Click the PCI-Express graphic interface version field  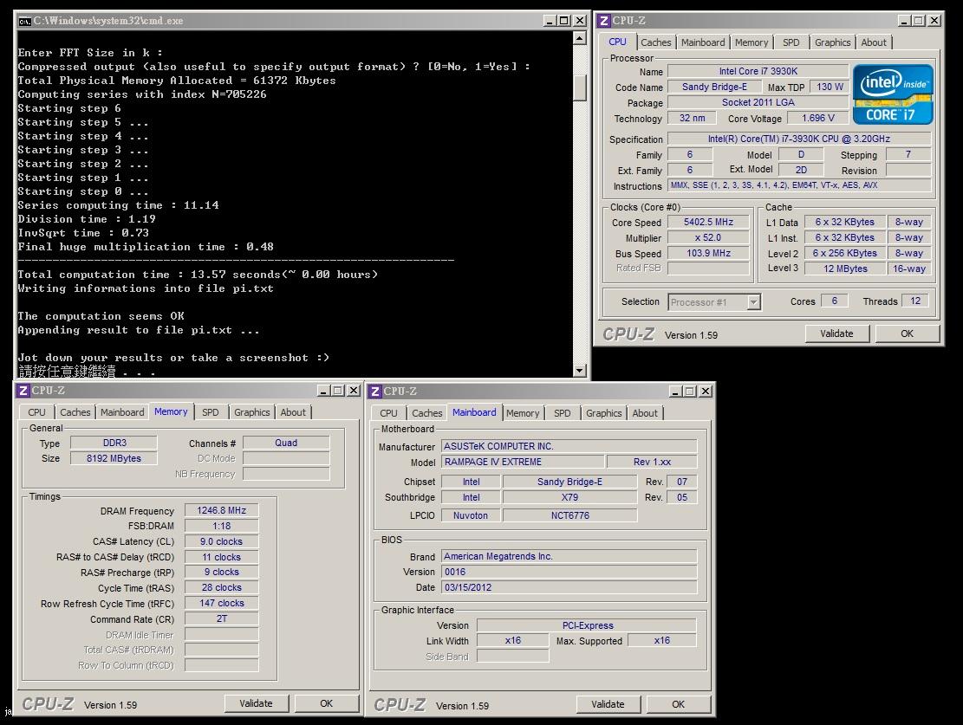587,625
